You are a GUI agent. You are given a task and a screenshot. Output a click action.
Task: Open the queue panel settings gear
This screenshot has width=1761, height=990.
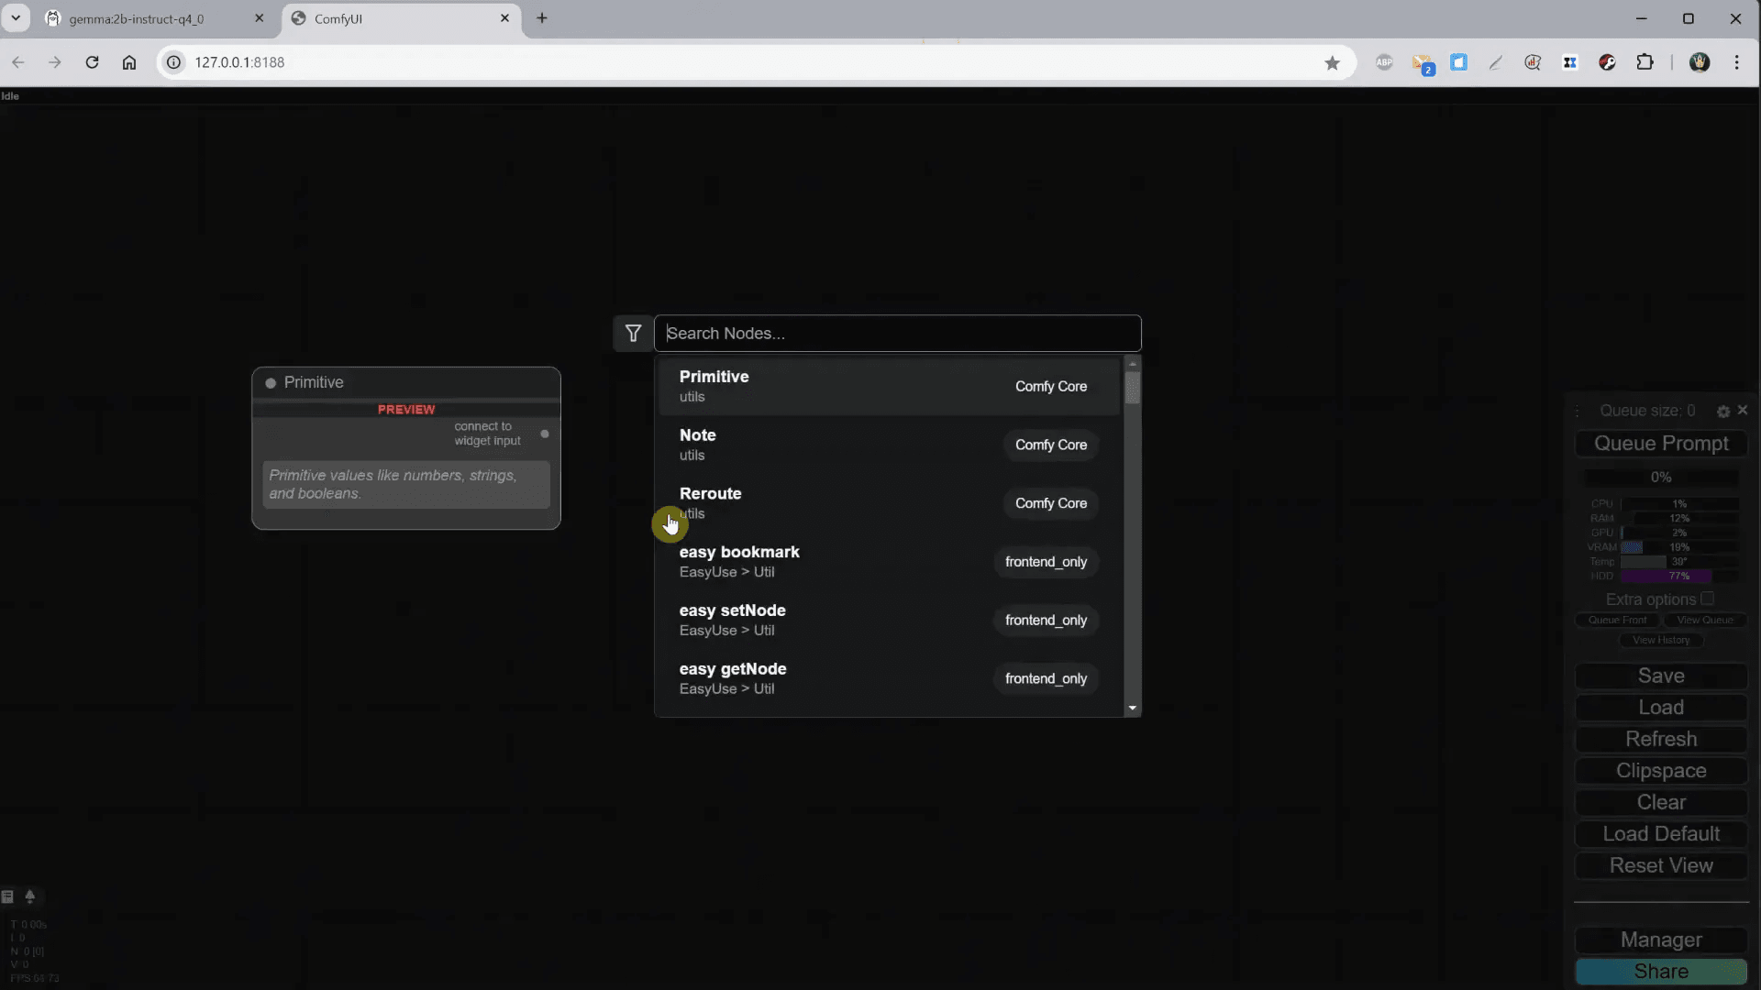(1723, 412)
